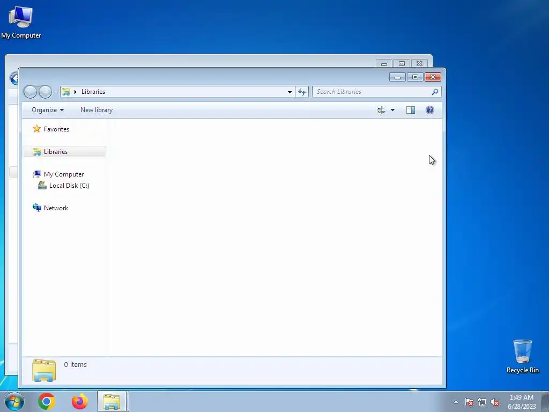
Task: Open the Recycle Bin on desktop
Action: (522, 356)
